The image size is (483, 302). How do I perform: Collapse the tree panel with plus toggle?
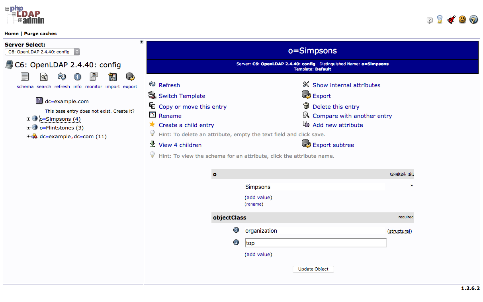141,41
